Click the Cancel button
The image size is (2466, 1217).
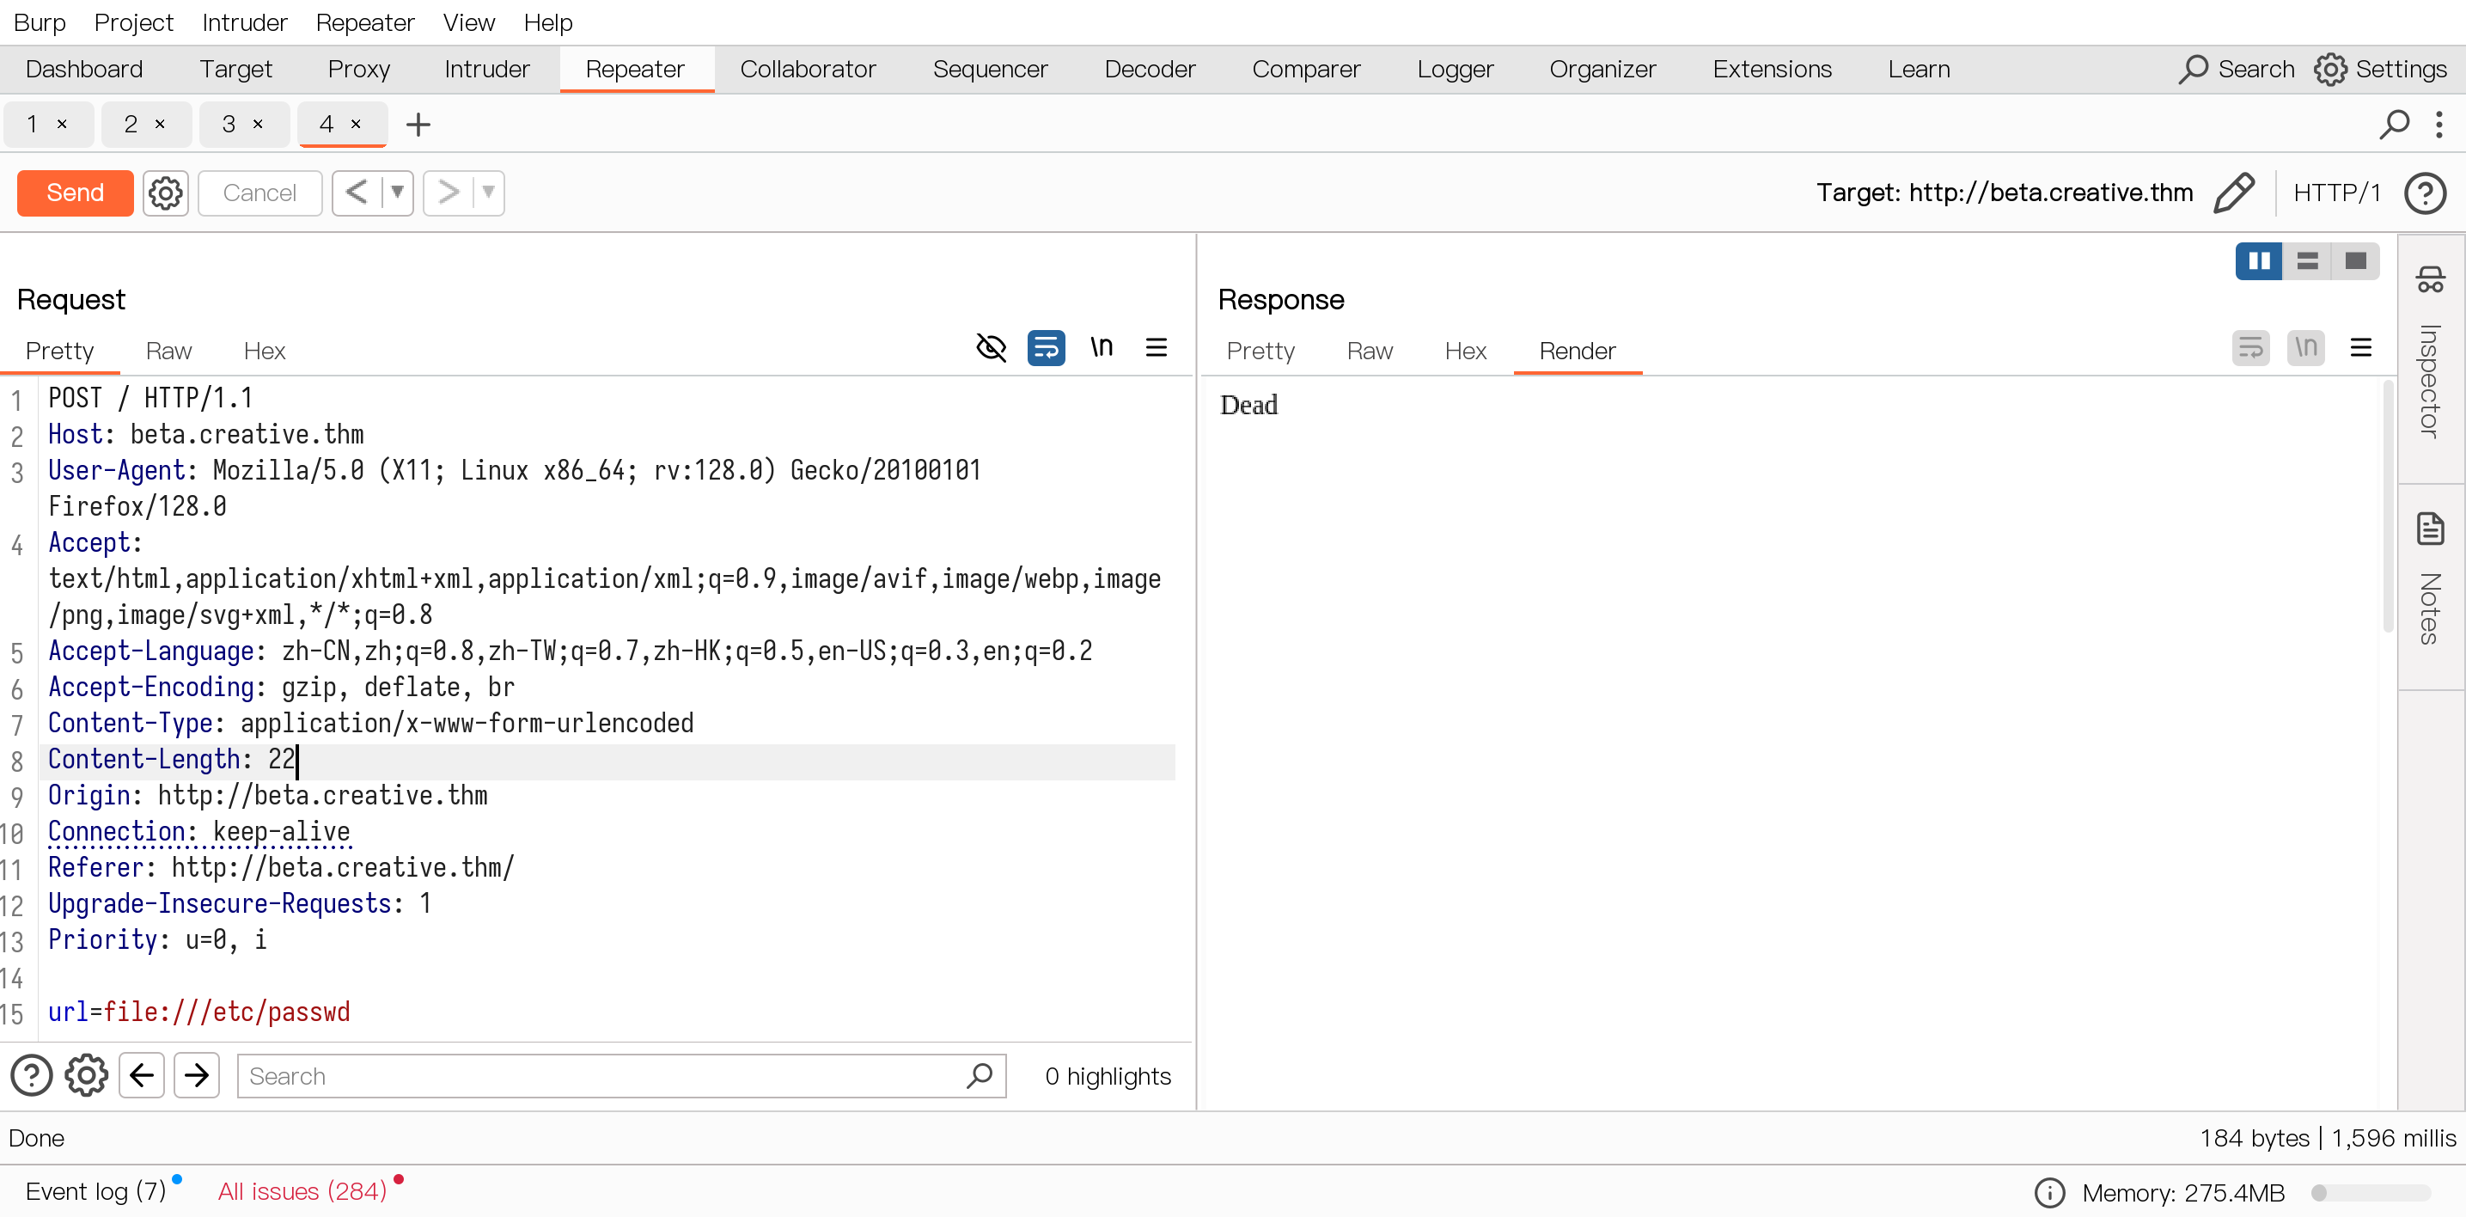pyautogui.click(x=259, y=193)
